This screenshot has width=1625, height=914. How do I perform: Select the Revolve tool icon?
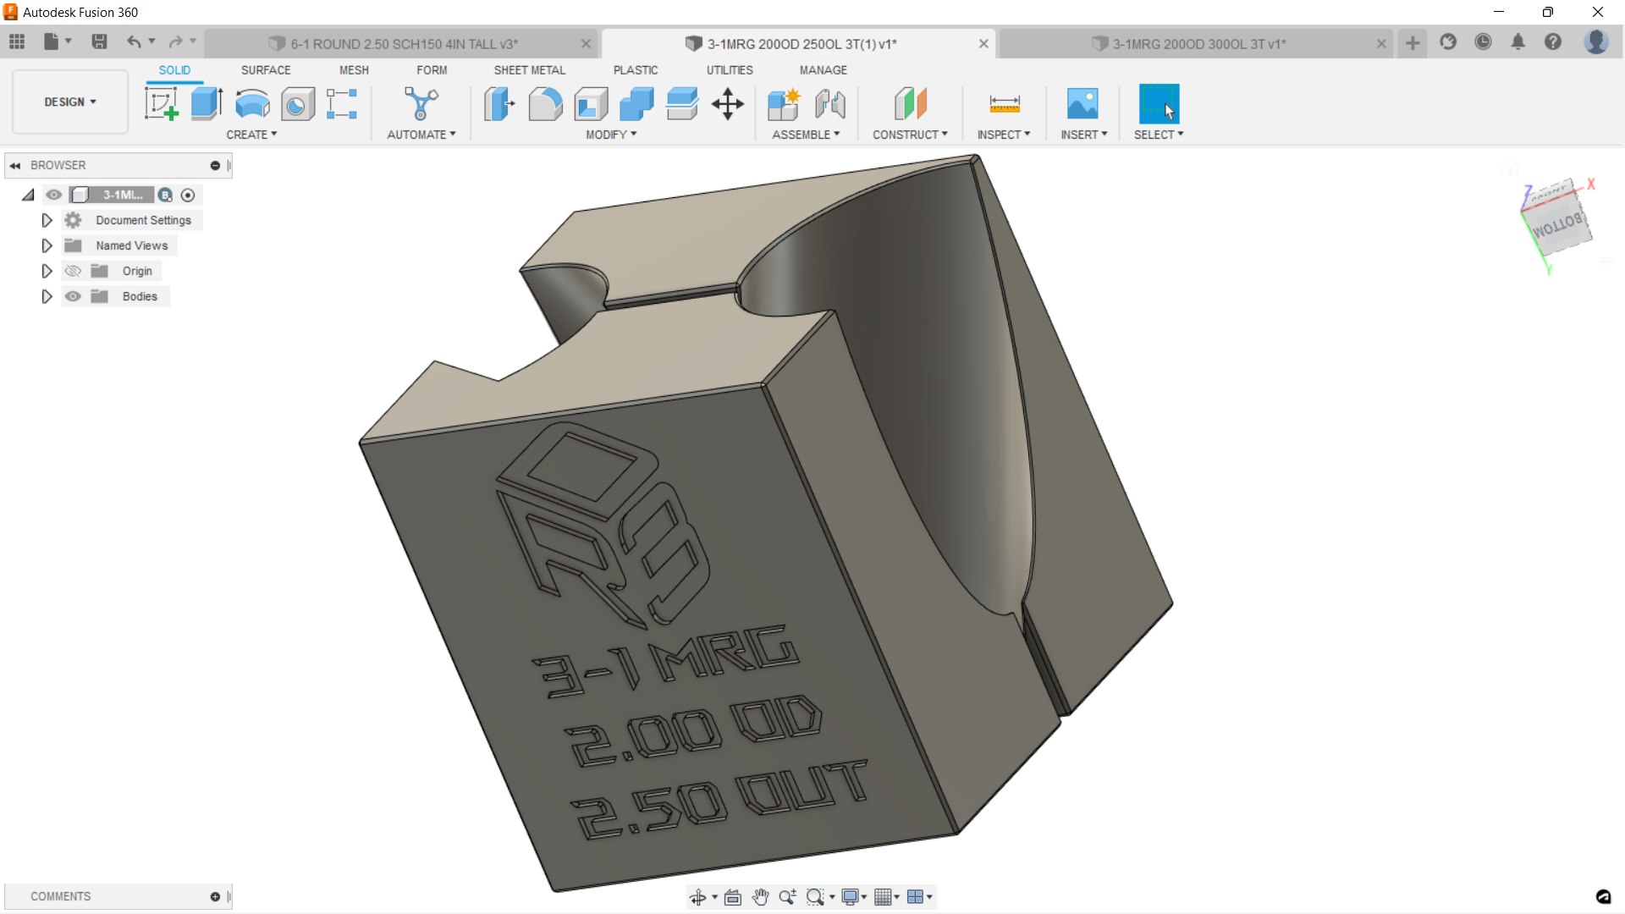coord(252,104)
